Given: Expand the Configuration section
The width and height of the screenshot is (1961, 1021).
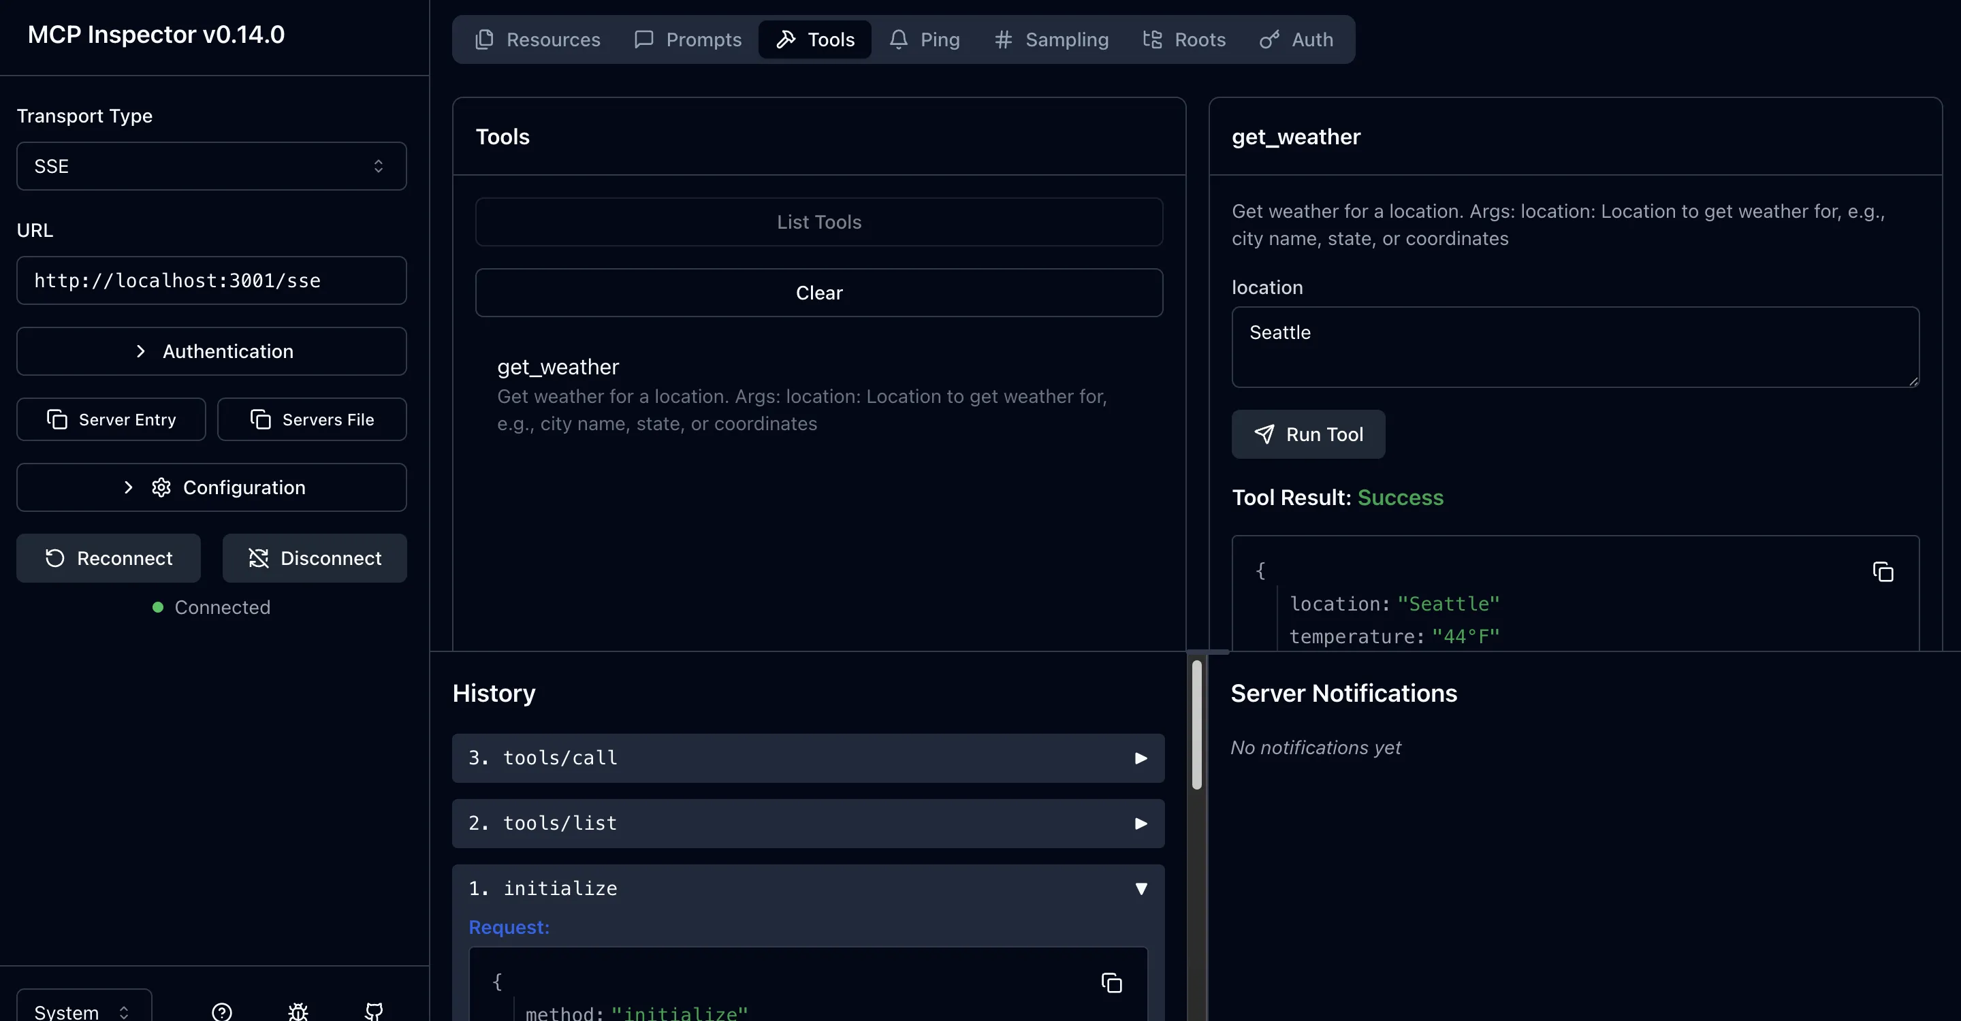Looking at the screenshot, I should 212,487.
